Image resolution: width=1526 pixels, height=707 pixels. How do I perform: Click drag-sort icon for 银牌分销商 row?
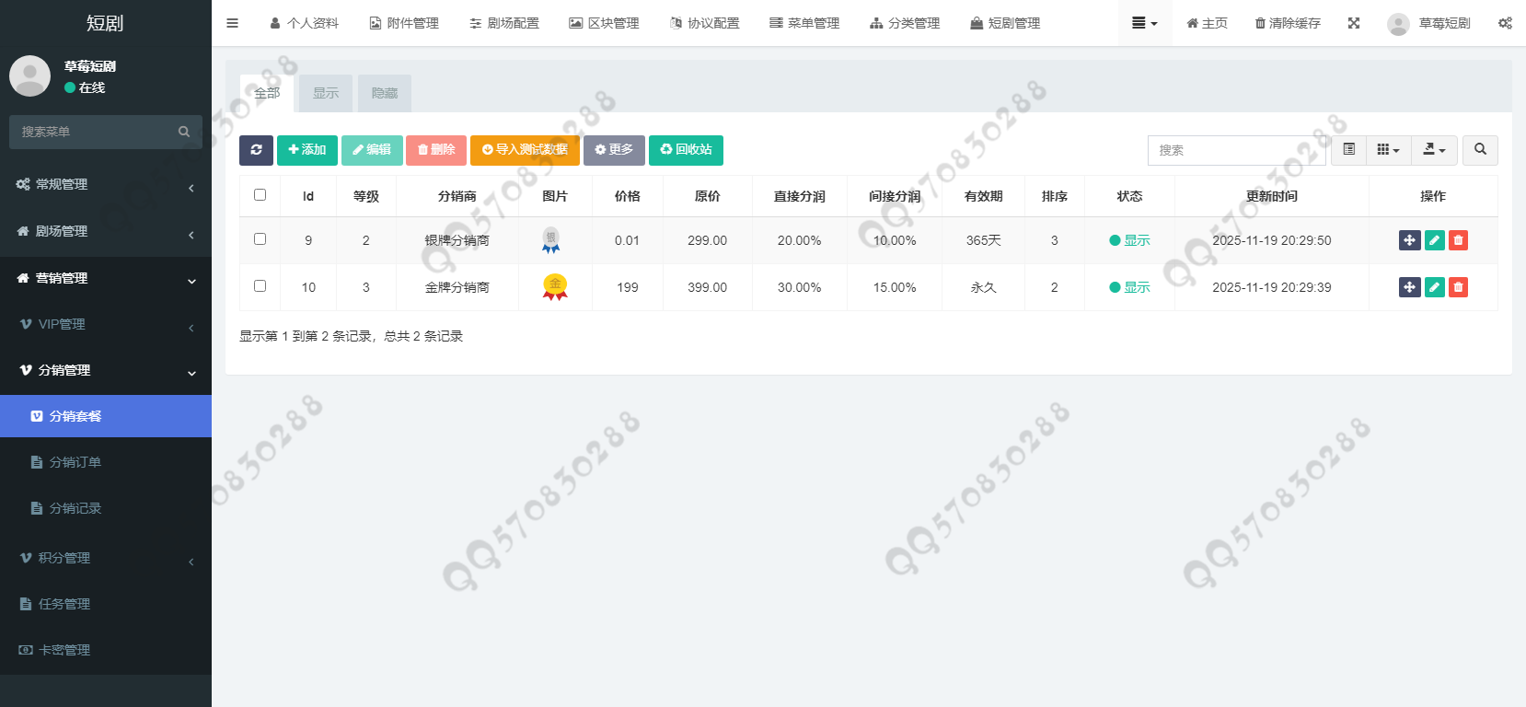pos(1409,240)
